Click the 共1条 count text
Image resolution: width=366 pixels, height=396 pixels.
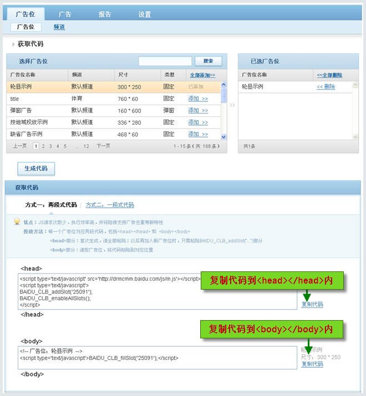(x=249, y=146)
